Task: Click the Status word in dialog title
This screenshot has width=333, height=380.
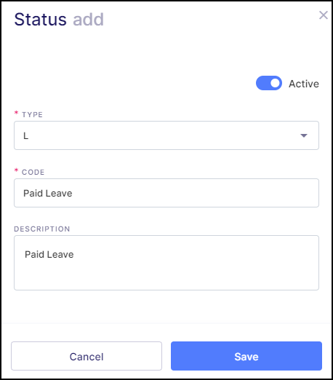Action: coord(41,20)
